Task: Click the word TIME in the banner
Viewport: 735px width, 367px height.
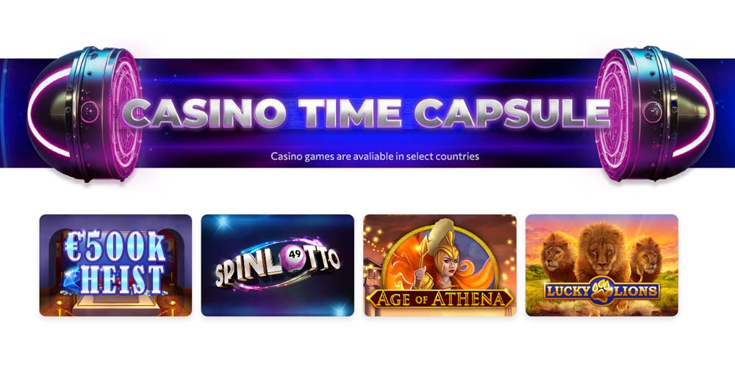Action: point(350,113)
